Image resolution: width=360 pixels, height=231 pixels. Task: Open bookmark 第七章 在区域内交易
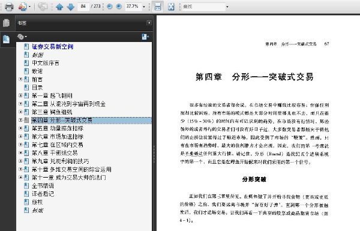click(58, 145)
